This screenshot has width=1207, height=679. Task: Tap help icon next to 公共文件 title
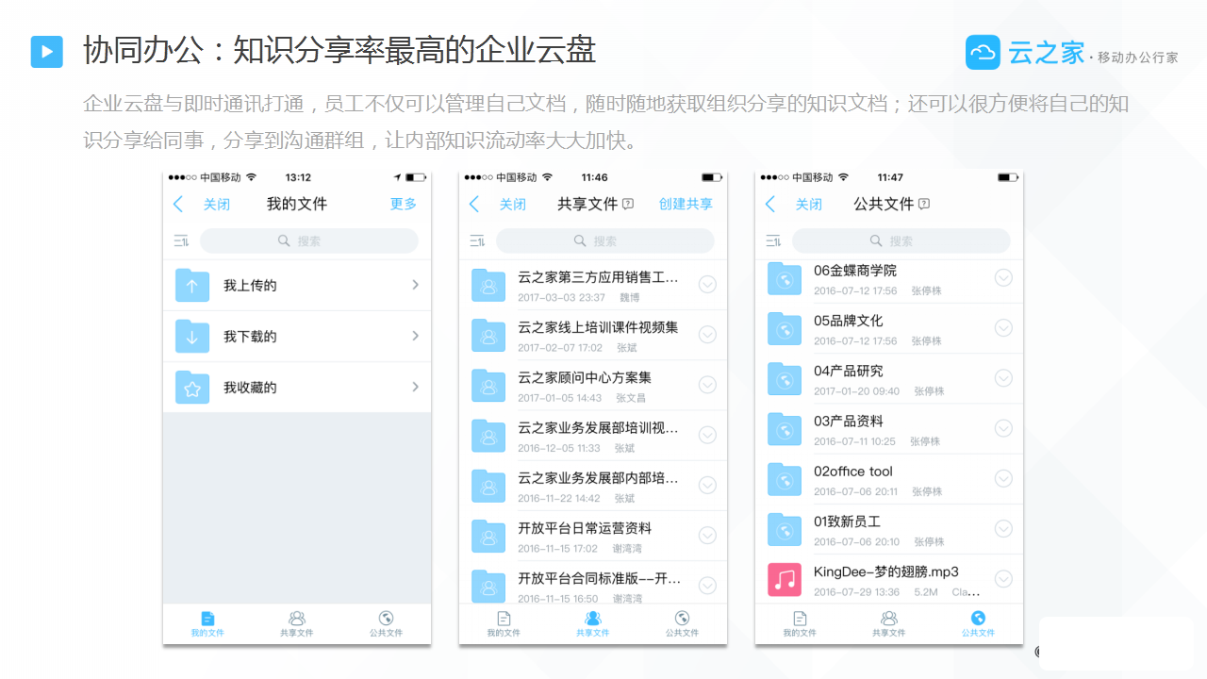pyautogui.click(x=924, y=204)
